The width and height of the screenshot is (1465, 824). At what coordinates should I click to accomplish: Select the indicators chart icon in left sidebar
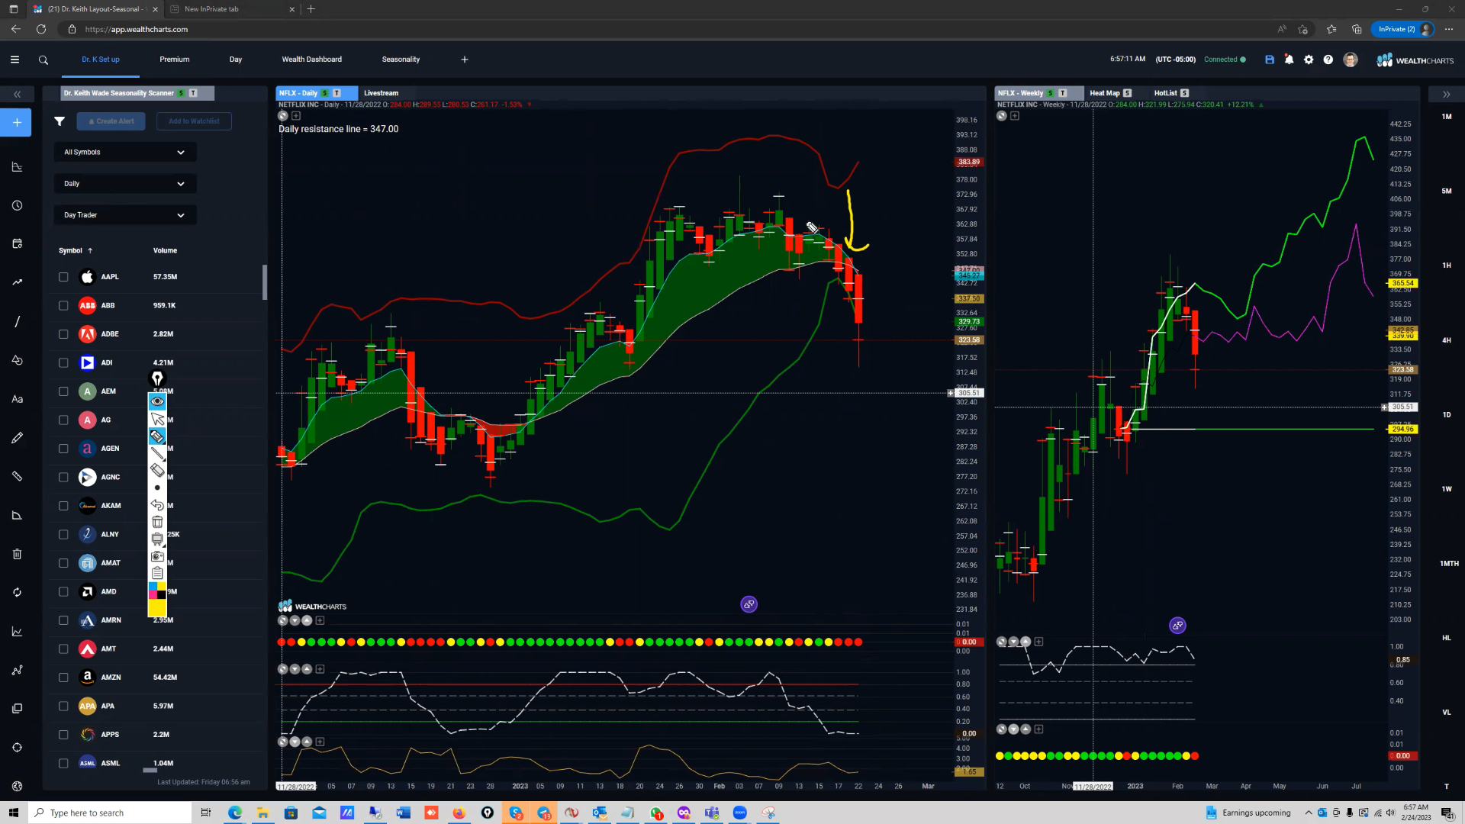pyautogui.click(x=17, y=167)
